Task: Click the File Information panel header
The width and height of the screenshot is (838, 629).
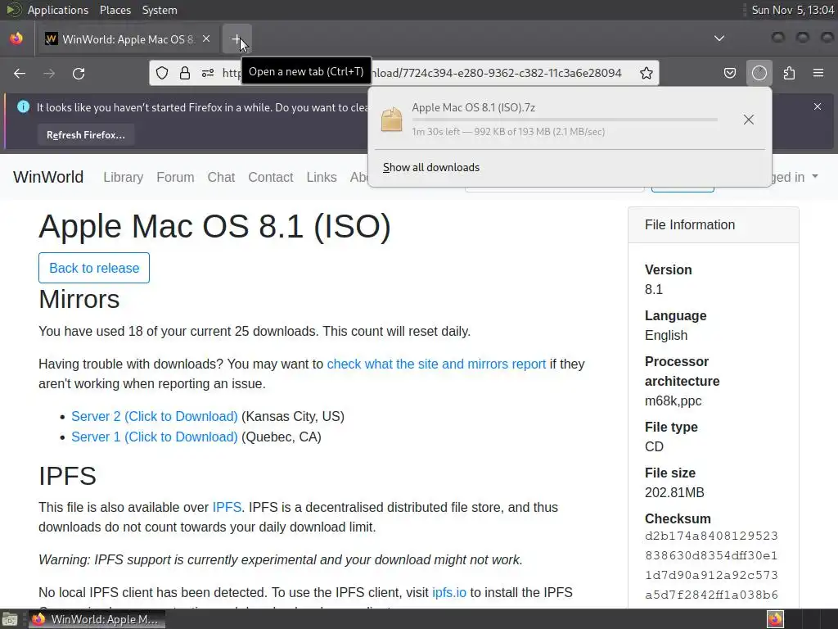Action: [x=714, y=224]
